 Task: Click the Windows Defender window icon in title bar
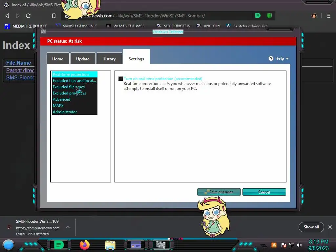tap(43, 31)
